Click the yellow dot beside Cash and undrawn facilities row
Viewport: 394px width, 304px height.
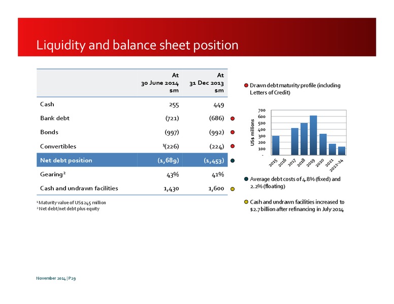(233, 189)
